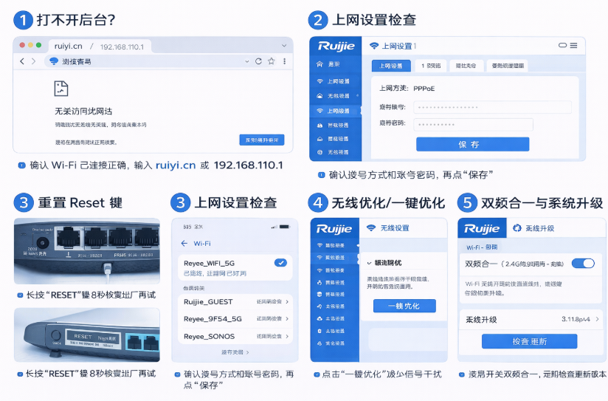Open the Reyee_SONOS network chevron

287,336
